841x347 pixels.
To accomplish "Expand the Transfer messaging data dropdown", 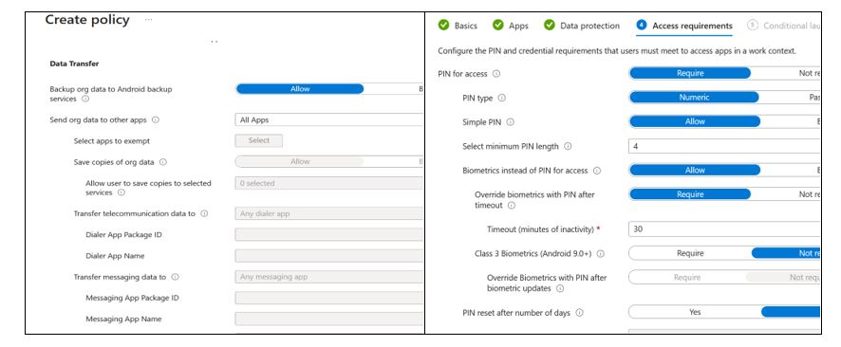I will 329,277.
